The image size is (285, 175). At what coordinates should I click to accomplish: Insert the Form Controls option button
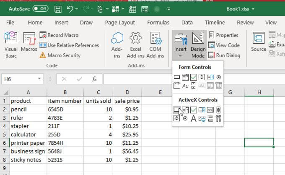(x=219, y=77)
